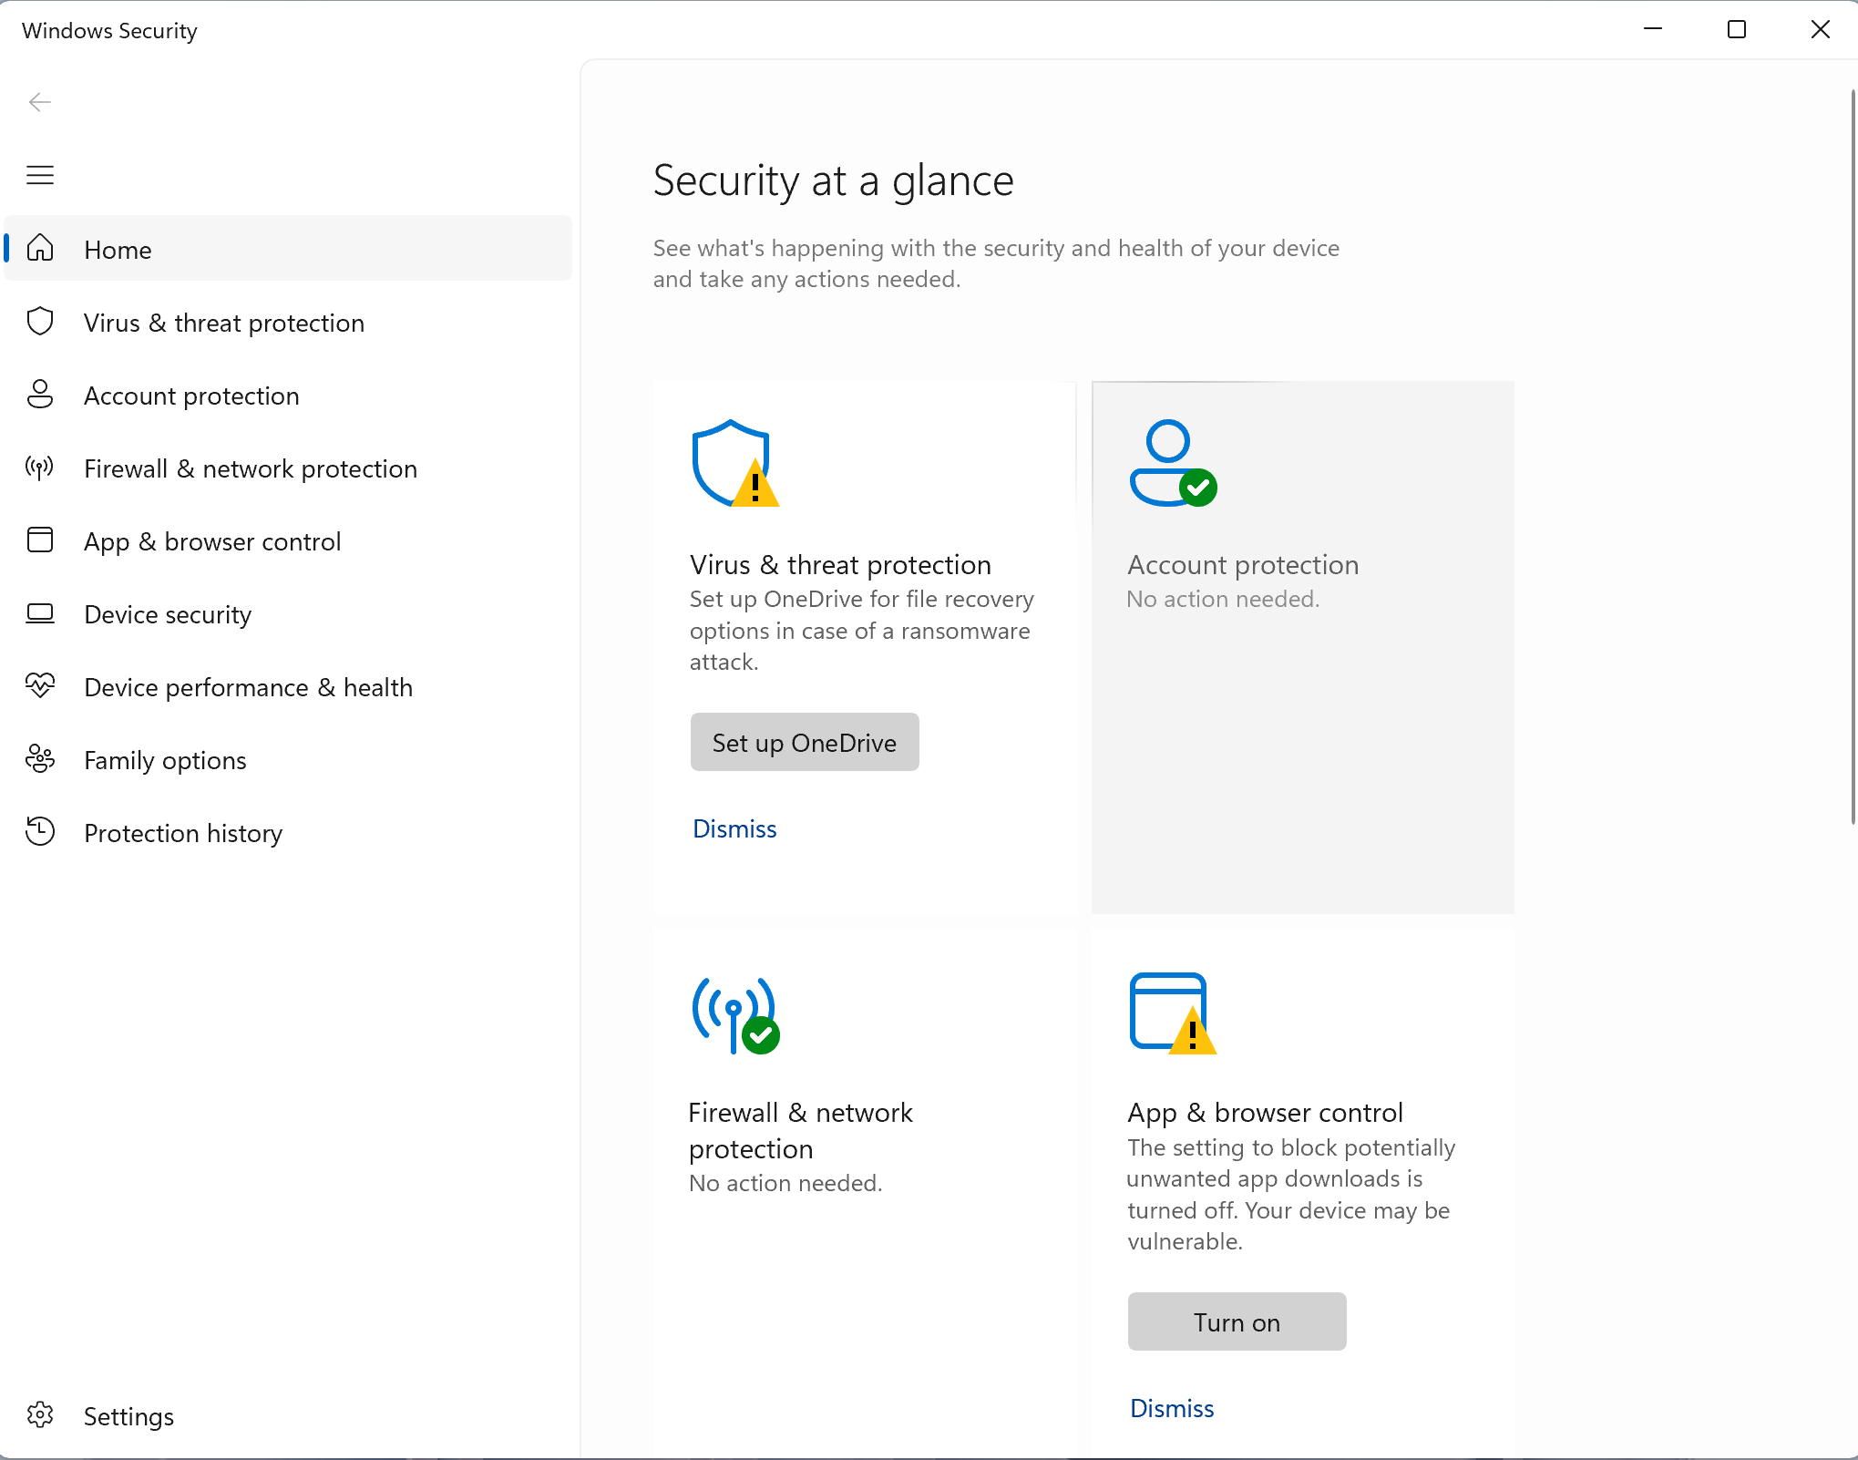1858x1460 pixels.
Task: Click the Firewall & network protection tile icon
Action: pos(735,1015)
